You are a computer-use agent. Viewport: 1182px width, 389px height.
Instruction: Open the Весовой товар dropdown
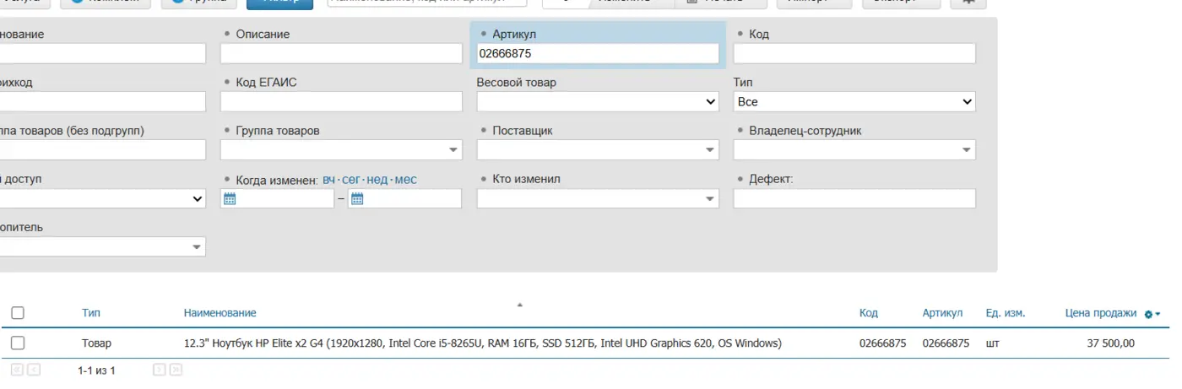(x=598, y=101)
